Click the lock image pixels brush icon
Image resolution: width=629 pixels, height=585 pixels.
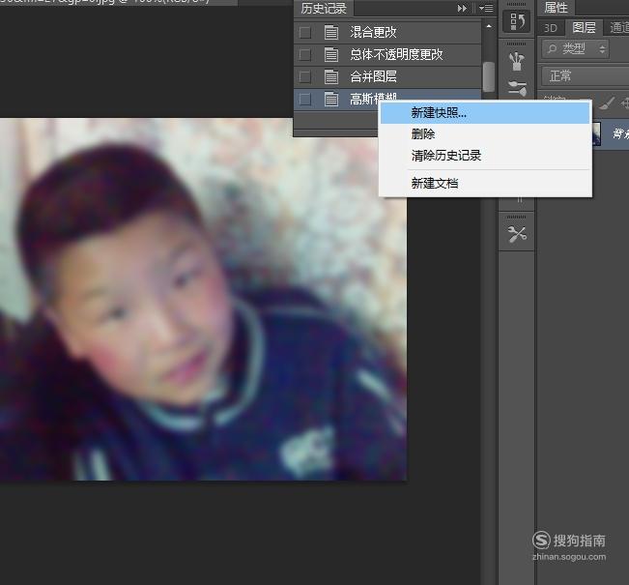point(606,104)
